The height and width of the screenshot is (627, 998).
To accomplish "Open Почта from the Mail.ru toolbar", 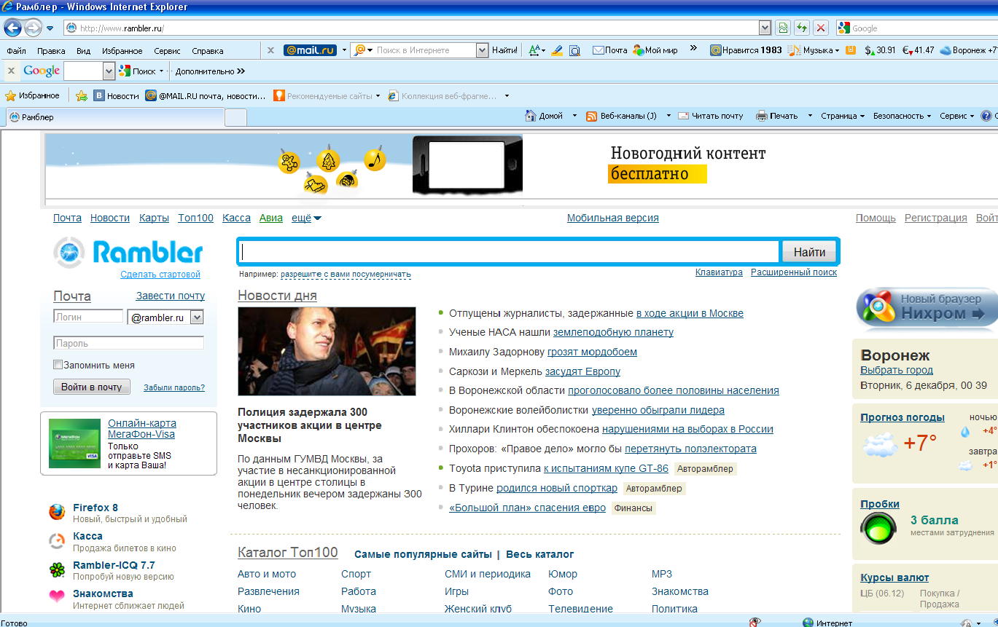I will click(x=610, y=50).
